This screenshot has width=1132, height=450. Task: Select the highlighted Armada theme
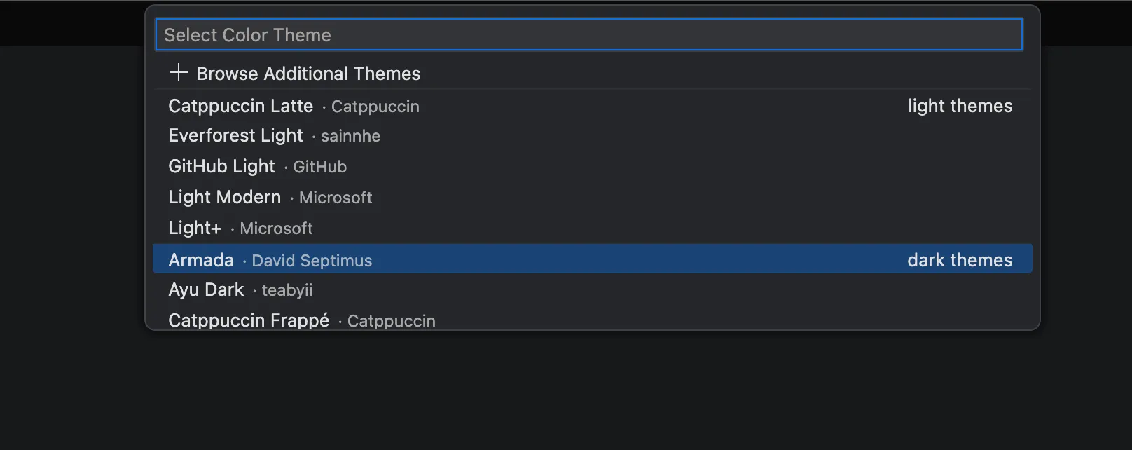201,261
